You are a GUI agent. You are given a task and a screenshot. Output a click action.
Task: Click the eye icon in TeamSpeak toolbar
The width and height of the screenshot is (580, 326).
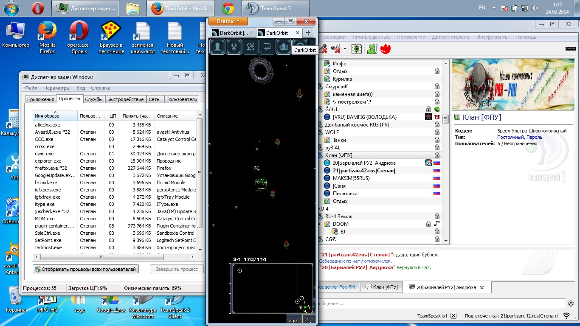pyautogui.click(x=357, y=49)
